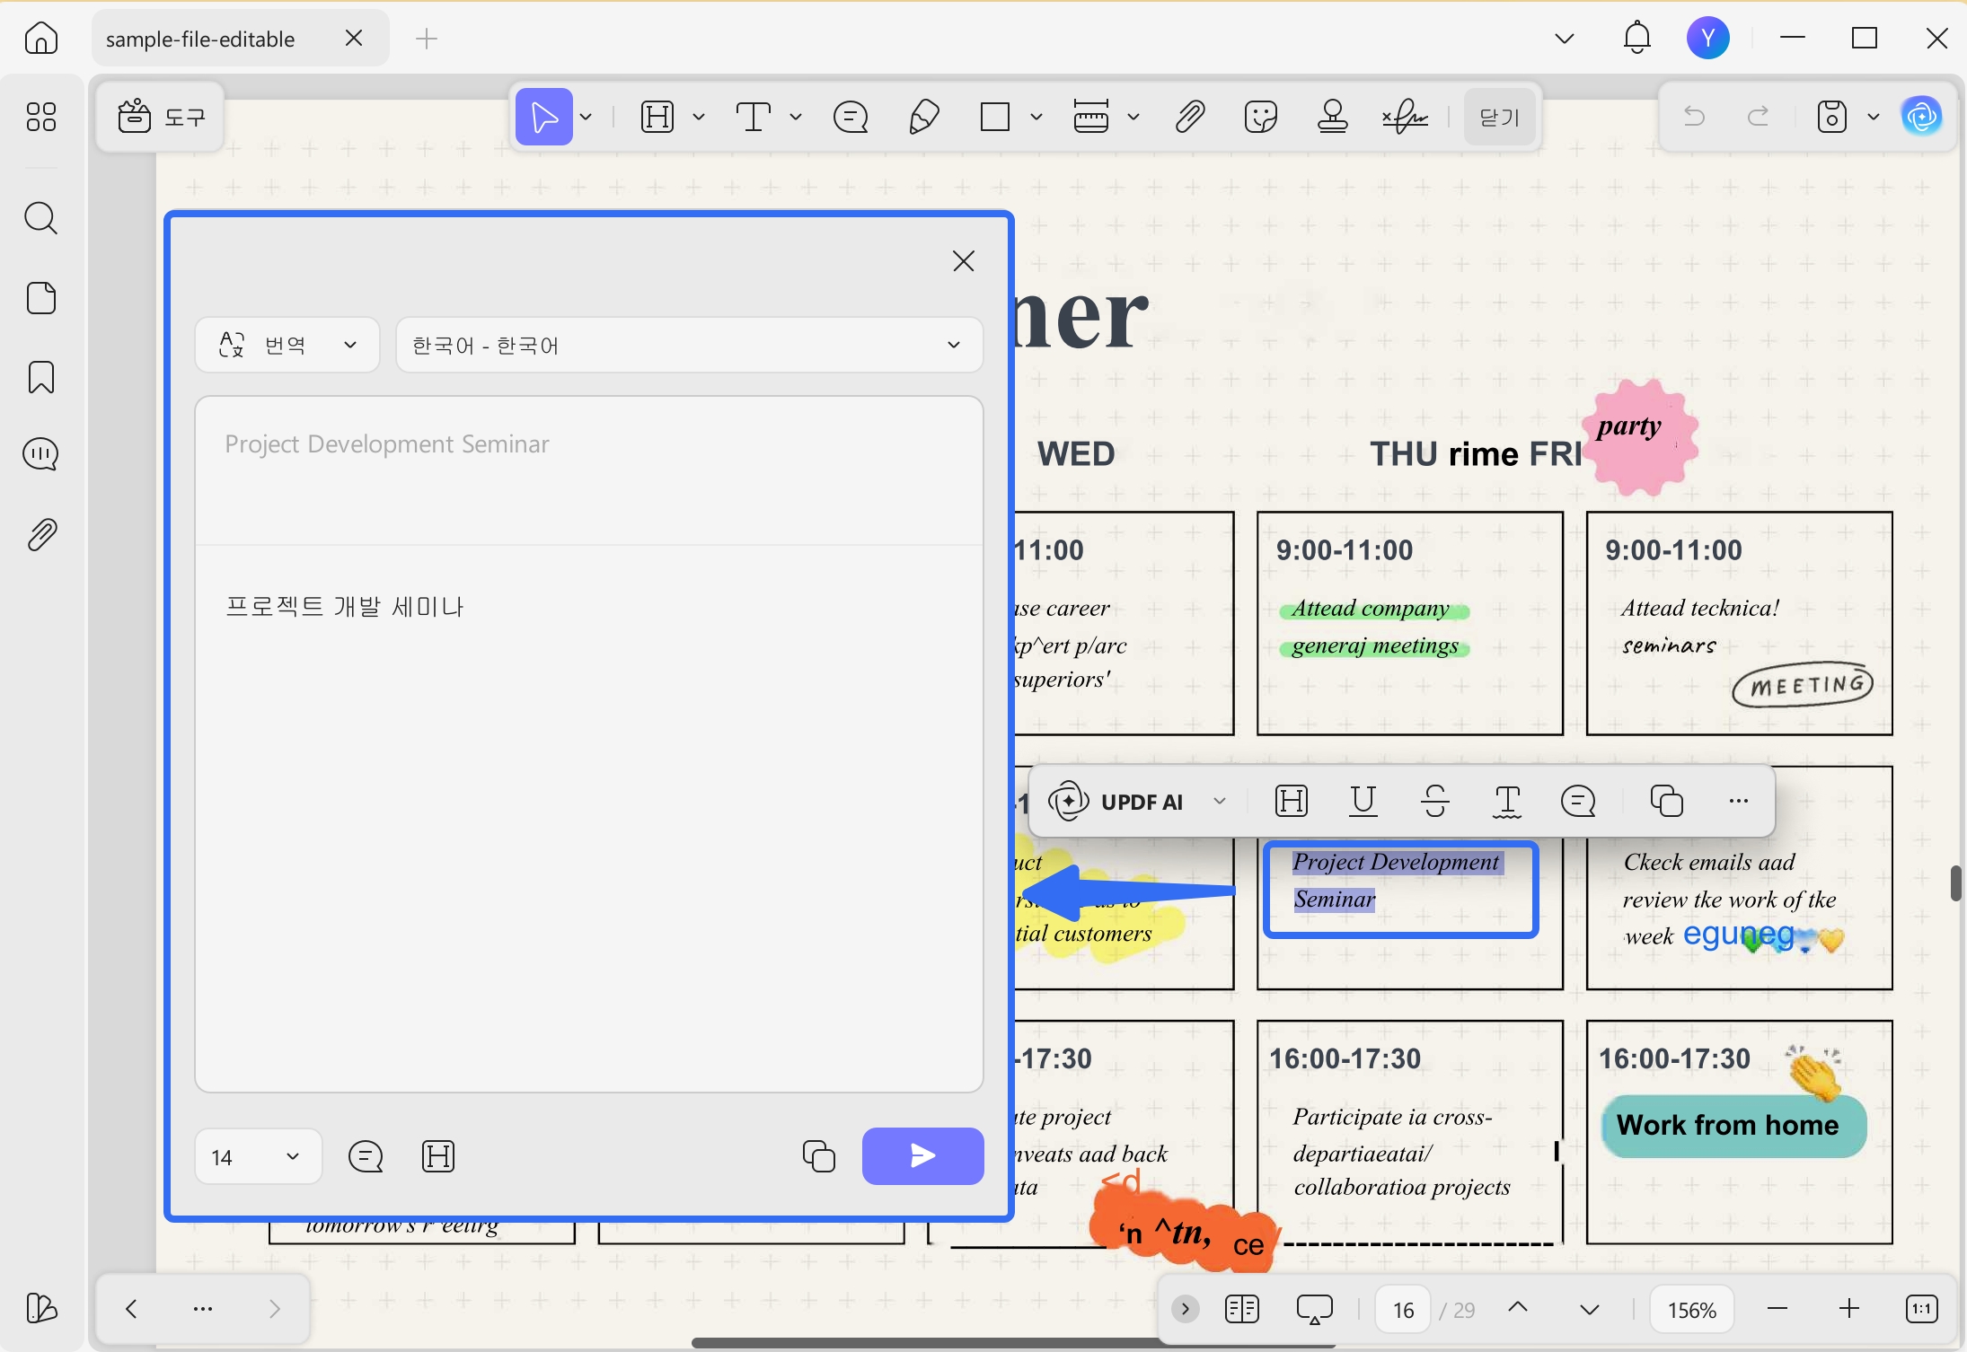
Task: Click the redo arrow
Action: pyautogui.click(x=1759, y=117)
